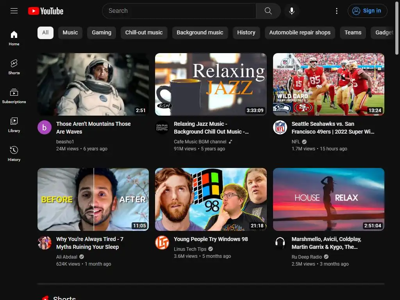
Task: Click '24M views' under beasho1
Action: pos(67,149)
